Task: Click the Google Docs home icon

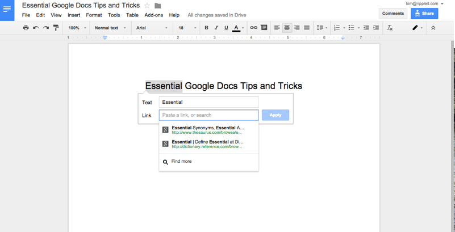Action: (x=7, y=10)
